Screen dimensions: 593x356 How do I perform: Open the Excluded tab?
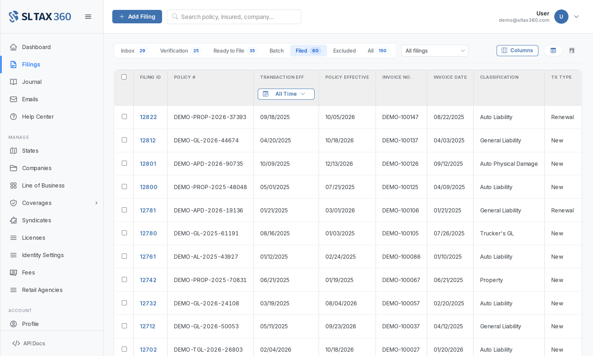tap(344, 51)
